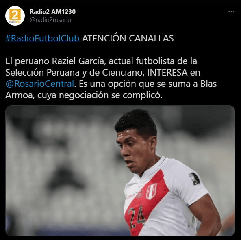Click the player's face in the photo

tap(133, 152)
